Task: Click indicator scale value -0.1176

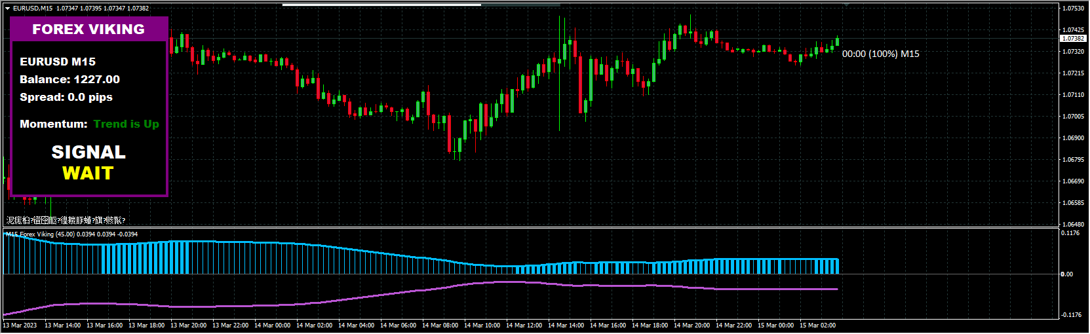Action: point(1072,315)
